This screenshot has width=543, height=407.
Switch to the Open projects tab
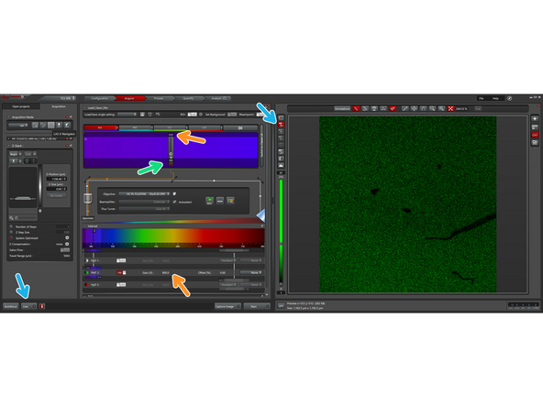pos(21,106)
